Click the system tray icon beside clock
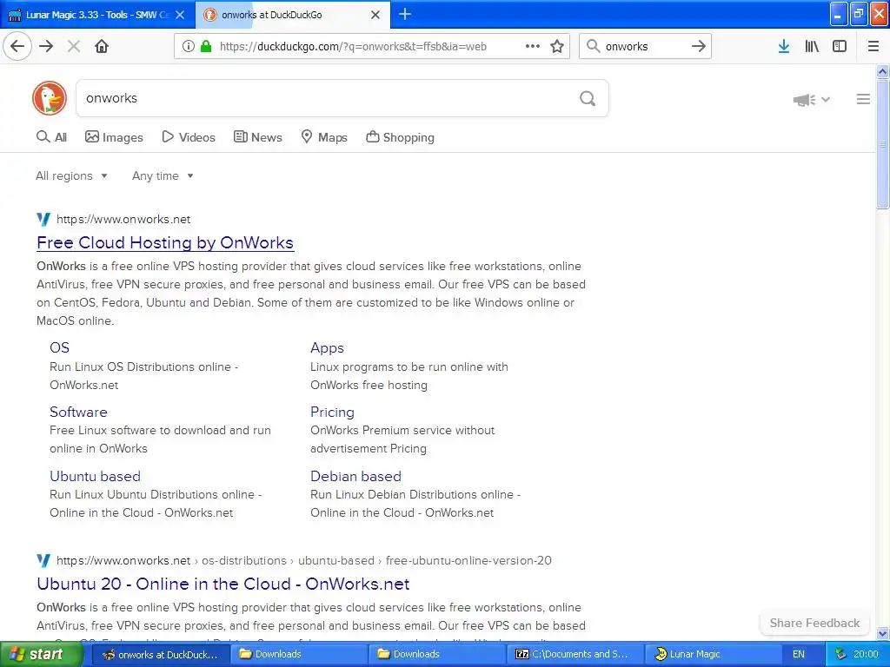Screen dimensions: 890x667 (840, 655)
